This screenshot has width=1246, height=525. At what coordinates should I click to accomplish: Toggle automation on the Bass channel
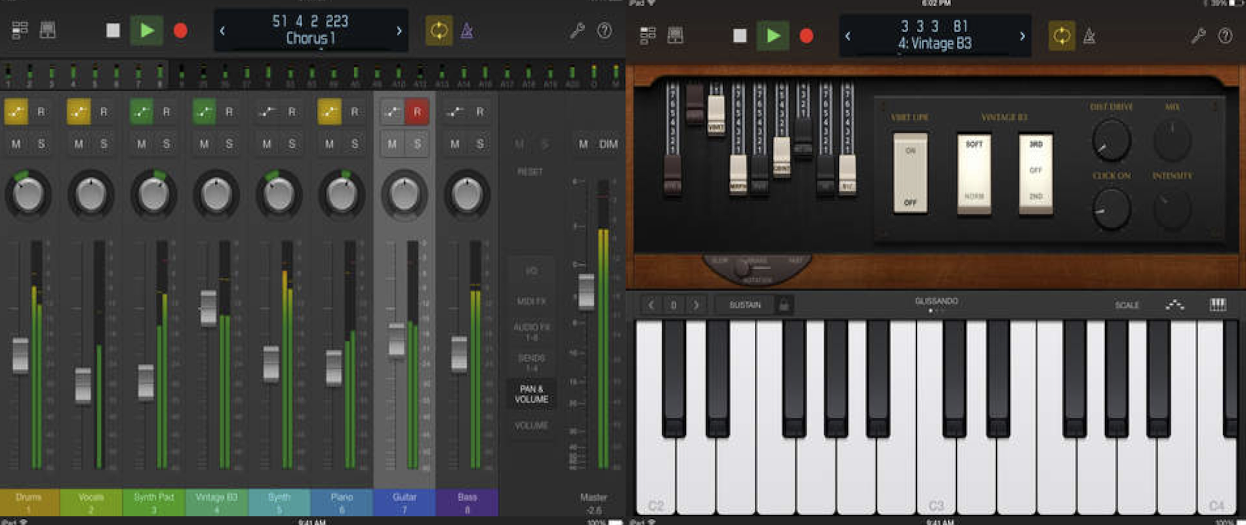coord(454,112)
